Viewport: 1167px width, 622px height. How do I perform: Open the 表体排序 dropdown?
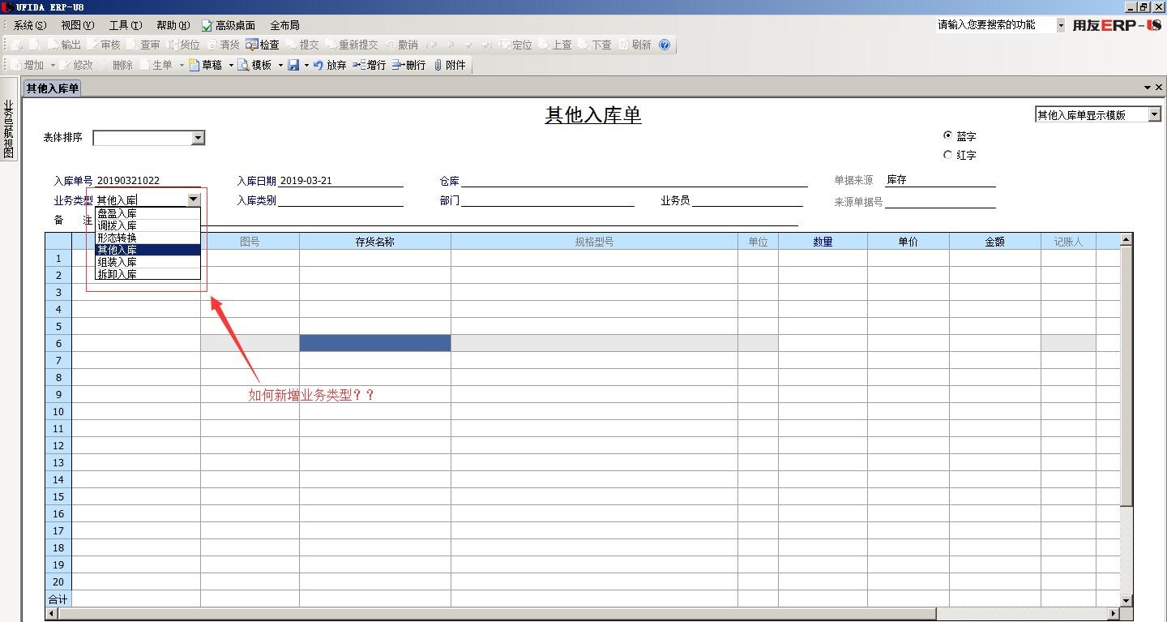(x=198, y=138)
